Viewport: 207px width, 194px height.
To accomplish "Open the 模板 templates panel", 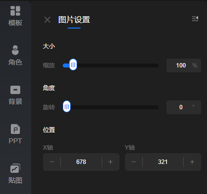I will click(15, 16).
